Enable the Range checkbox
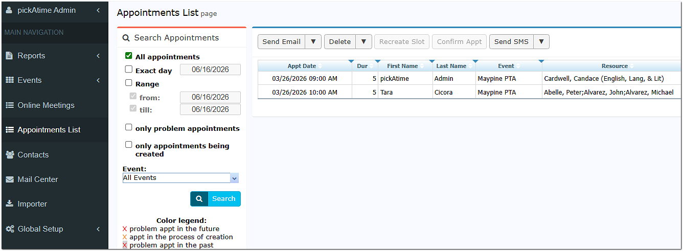683x251 pixels. tap(129, 83)
